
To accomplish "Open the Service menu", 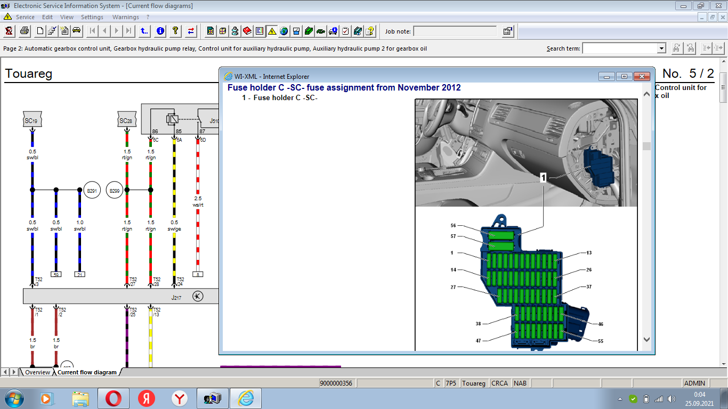I will (x=25, y=17).
